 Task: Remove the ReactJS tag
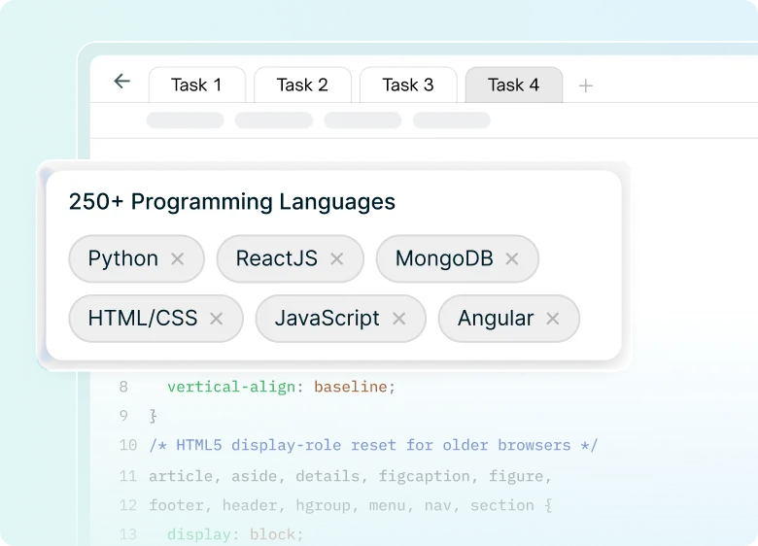pyautogui.click(x=337, y=259)
